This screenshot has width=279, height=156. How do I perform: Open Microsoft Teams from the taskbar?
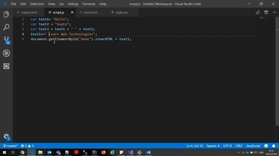58,152
